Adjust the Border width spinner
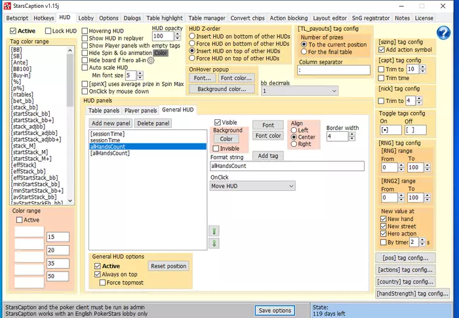 pyautogui.click(x=352, y=136)
